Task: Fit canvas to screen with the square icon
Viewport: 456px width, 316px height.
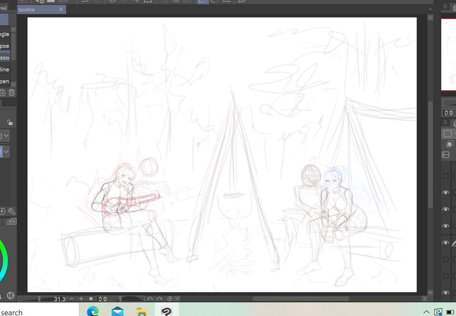Action: tap(91, 299)
